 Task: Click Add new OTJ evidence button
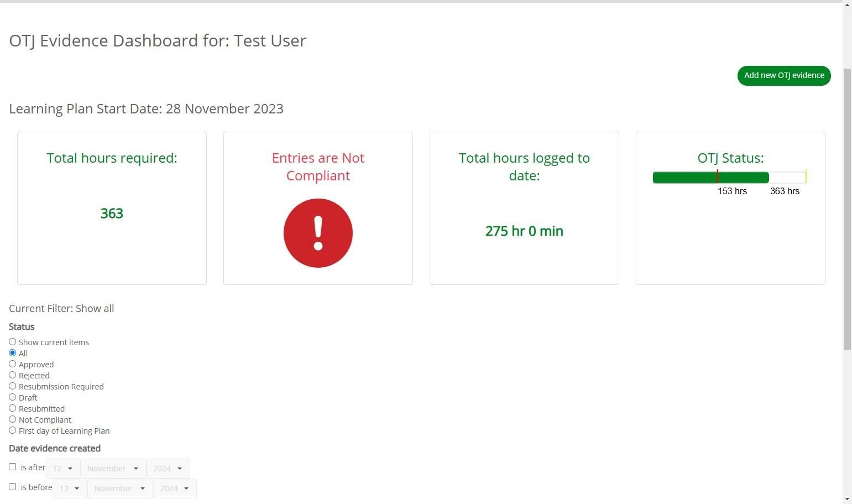(x=784, y=76)
